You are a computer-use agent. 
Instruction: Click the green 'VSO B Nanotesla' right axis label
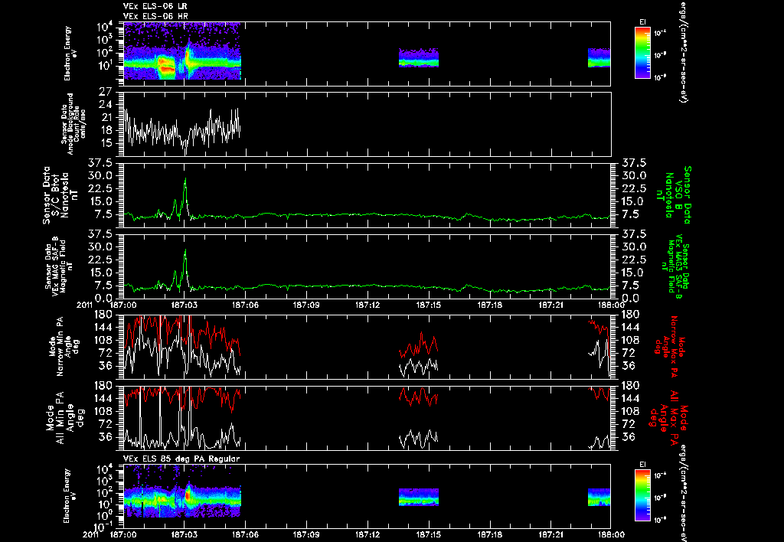[675, 195]
